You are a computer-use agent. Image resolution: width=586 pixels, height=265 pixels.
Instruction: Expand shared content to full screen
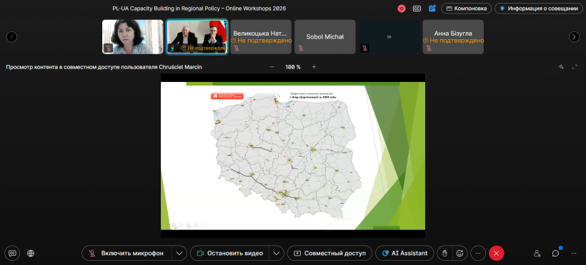click(x=575, y=67)
